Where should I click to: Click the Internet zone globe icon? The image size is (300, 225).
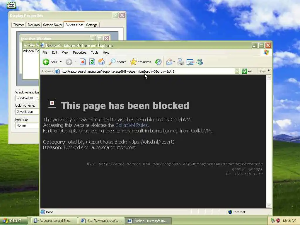point(230,212)
